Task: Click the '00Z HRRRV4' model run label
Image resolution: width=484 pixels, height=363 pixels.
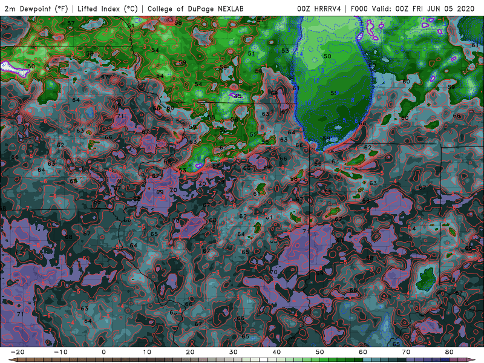Action: coord(319,9)
